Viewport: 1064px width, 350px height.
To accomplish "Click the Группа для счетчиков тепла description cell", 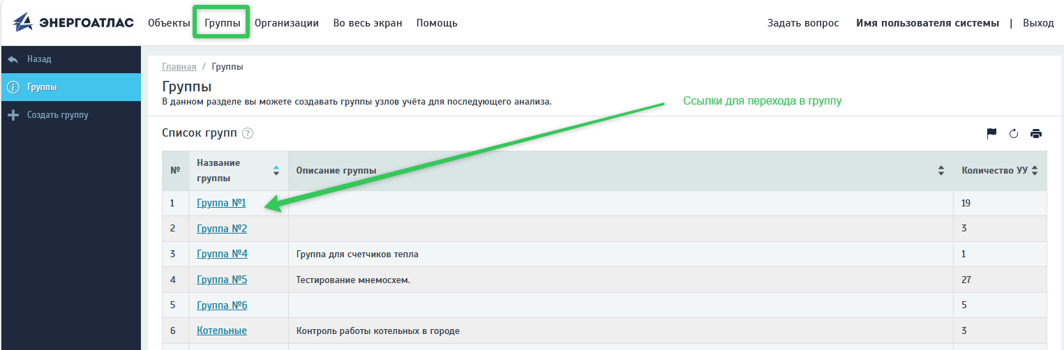I will coord(621,254).
